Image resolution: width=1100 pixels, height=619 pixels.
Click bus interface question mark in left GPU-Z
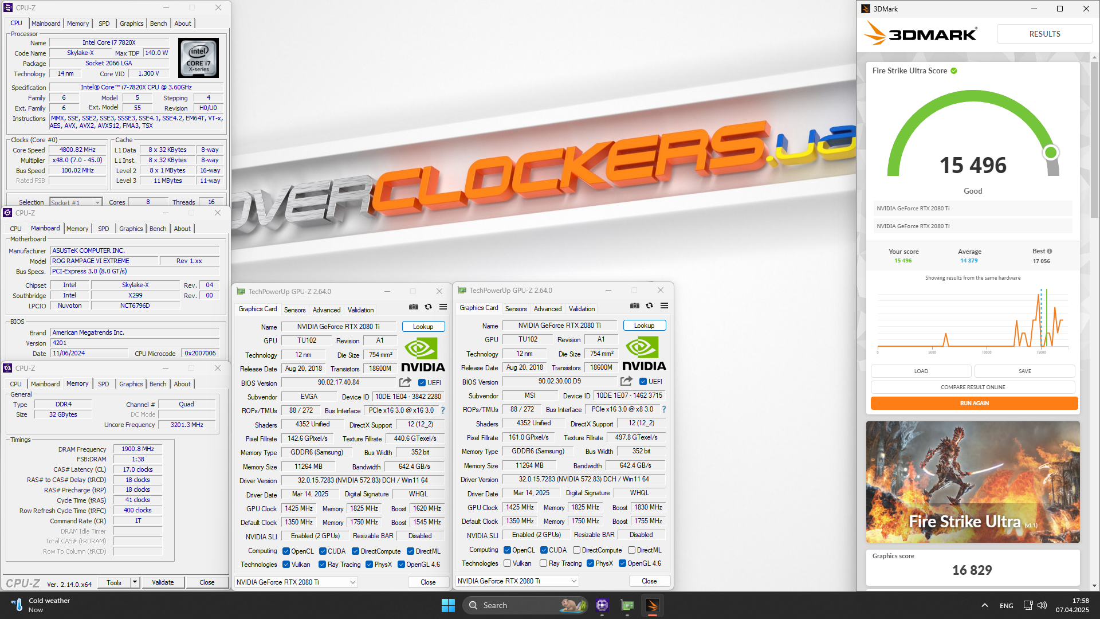(443, 410)
